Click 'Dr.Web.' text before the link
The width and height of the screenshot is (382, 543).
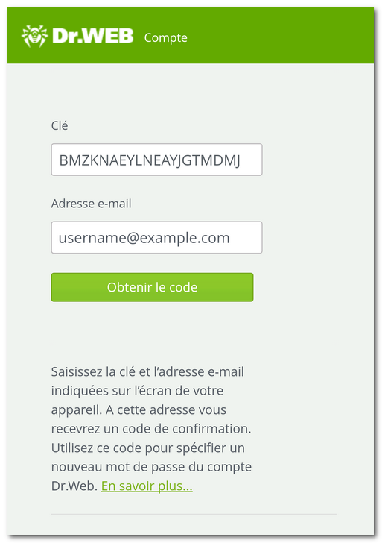pos(74,486)
